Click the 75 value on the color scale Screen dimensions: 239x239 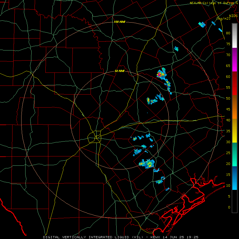point(228,44)
